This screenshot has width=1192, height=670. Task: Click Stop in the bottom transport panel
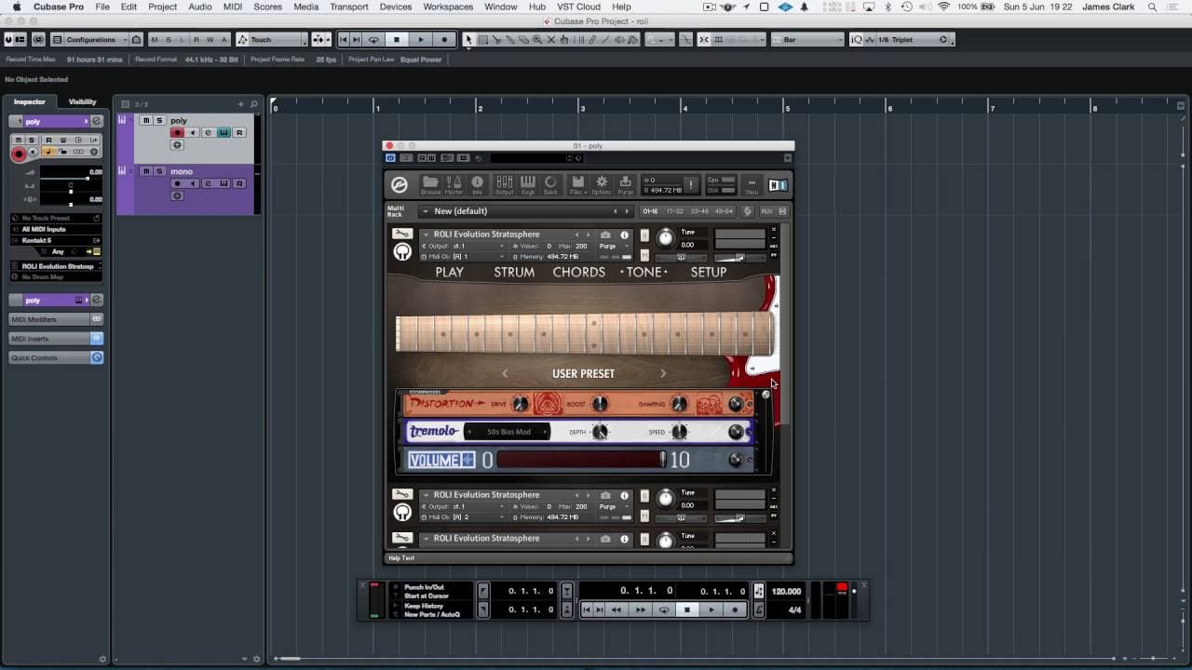click(687, 610)
